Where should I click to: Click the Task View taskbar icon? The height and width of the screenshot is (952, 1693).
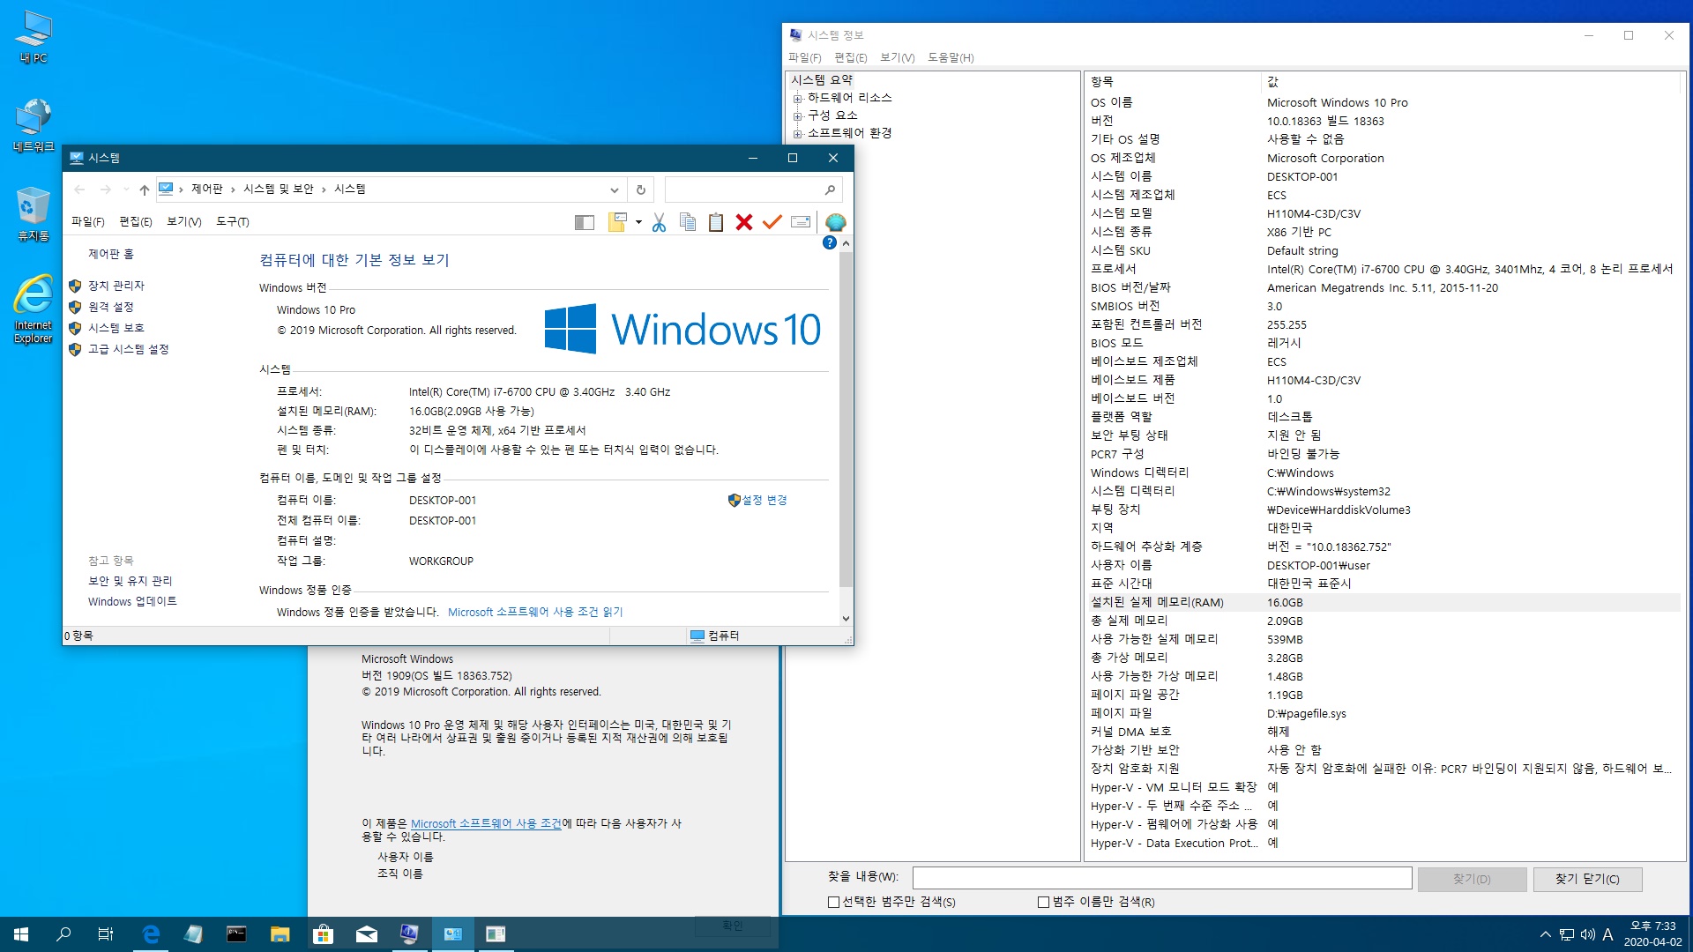tap(106, 934)
